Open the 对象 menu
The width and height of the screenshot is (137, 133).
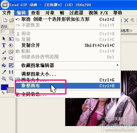(50, 13)
